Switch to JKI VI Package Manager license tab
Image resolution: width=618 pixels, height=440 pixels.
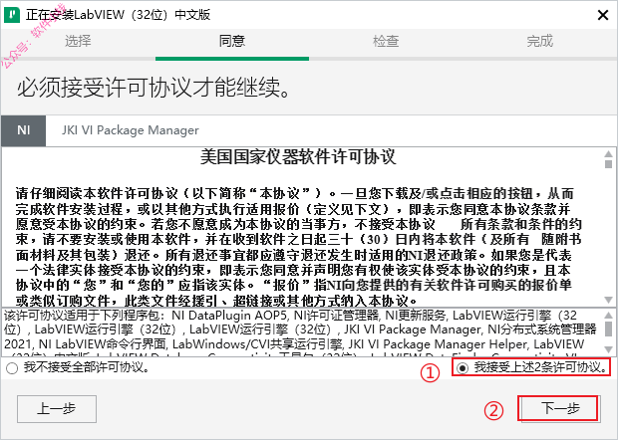130,130
